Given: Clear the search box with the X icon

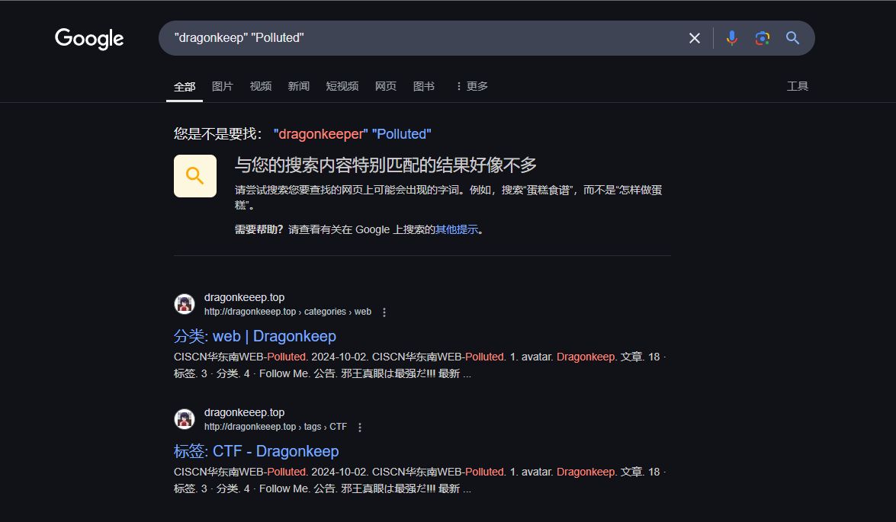Looking at the screenshot, I should tap(694, 38).
